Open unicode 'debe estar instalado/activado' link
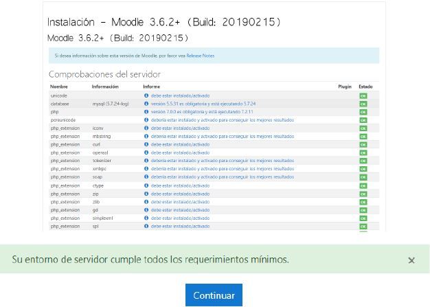 (x=180, y=95)
